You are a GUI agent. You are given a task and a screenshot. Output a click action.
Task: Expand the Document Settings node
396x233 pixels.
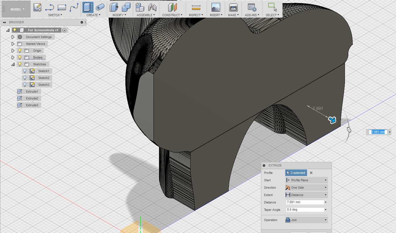[x=13, y=37]
